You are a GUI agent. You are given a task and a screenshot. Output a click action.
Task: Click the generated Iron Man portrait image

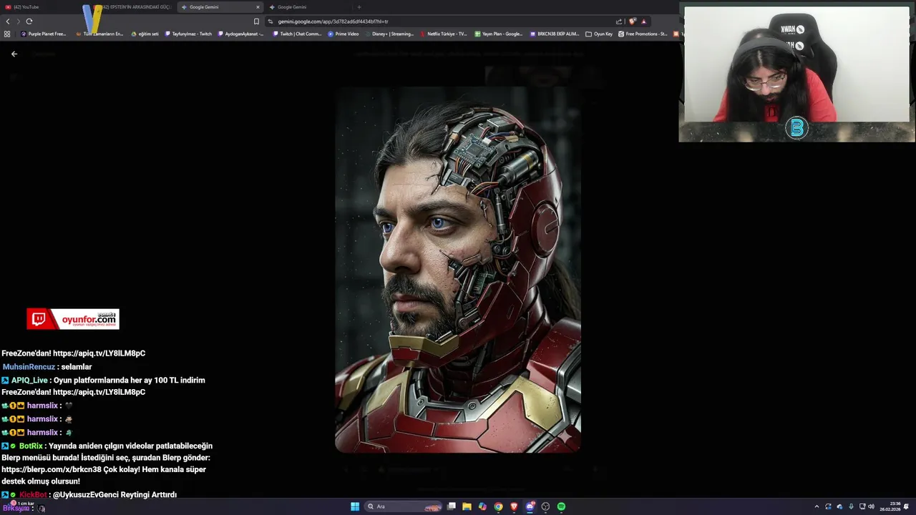coord(458,270)
